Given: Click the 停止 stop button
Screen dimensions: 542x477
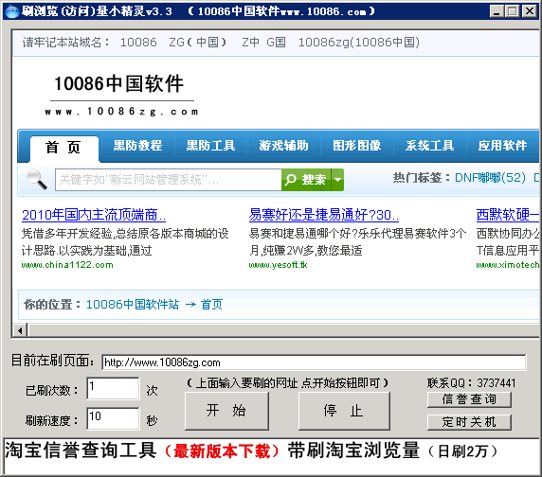Looking at the screenshot, I should click(344, 411).
